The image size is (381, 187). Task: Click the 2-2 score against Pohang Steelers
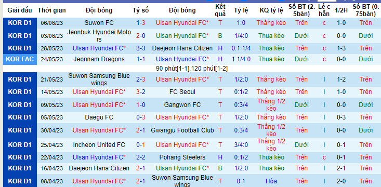click(x=141, y=157)
